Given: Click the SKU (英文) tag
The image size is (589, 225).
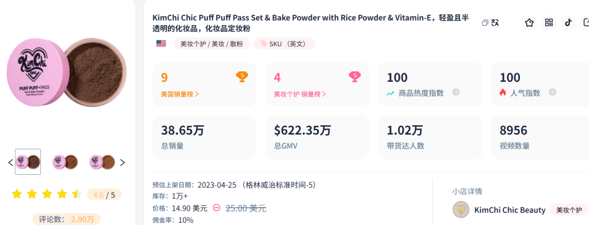Looking at the screenshot, I should (x=284, y=44).
